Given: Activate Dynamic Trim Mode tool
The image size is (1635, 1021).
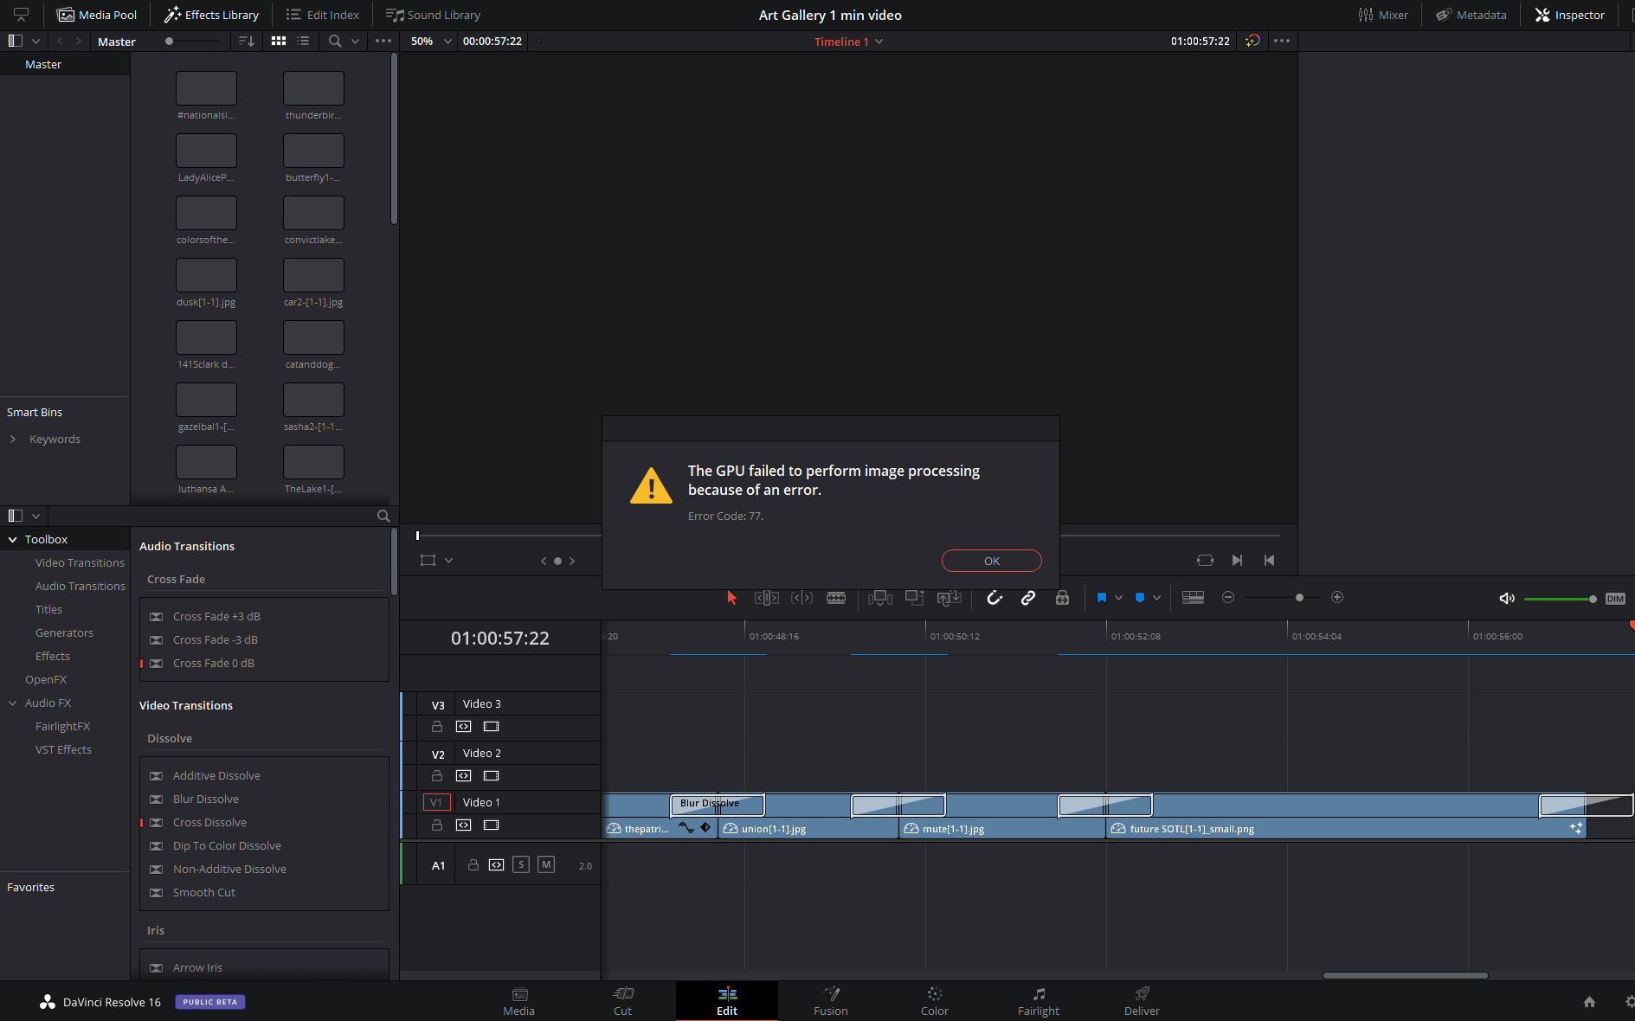Looking at the screenshot, I should [801, 598].
